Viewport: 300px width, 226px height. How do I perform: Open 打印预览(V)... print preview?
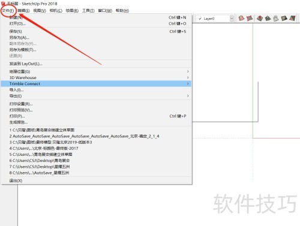97,110
